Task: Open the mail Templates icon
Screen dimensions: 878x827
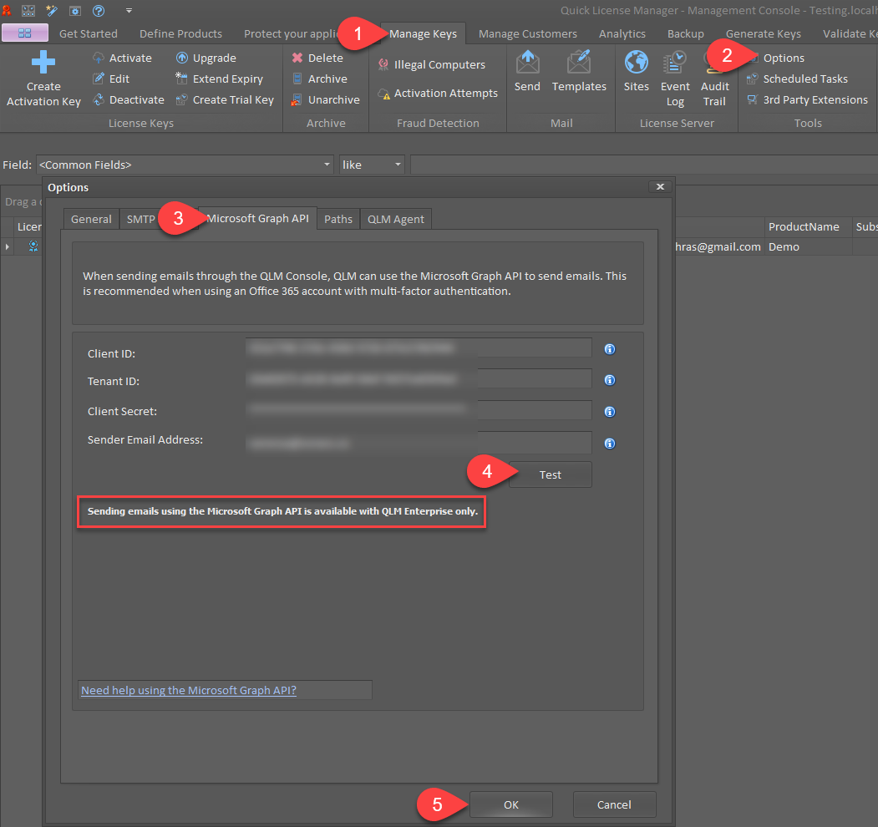Action: [579, 64]
